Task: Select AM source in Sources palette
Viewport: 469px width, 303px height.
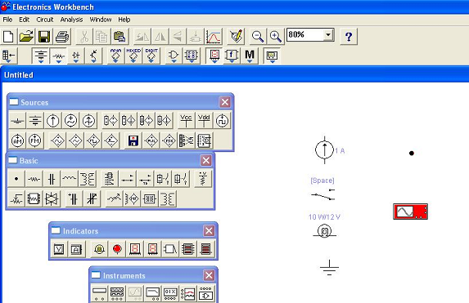Action: [x=17, y=140]
